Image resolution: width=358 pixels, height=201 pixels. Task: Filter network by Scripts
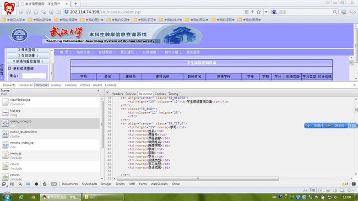120,184
